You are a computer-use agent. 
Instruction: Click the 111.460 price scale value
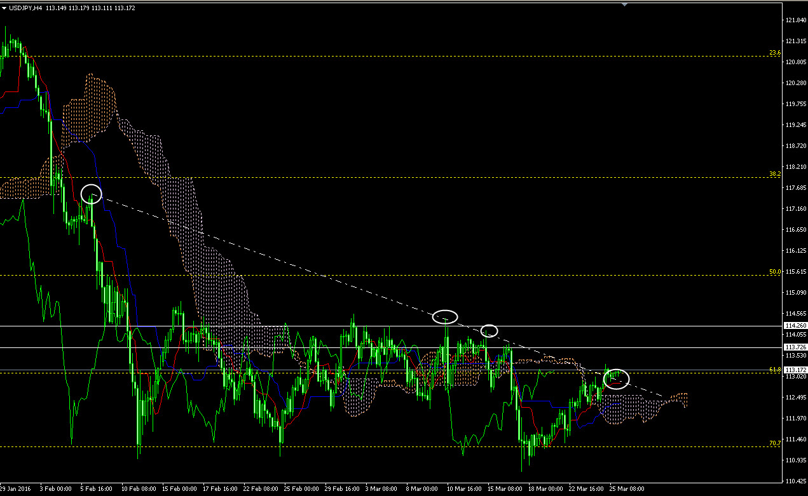tap(796, 439)
